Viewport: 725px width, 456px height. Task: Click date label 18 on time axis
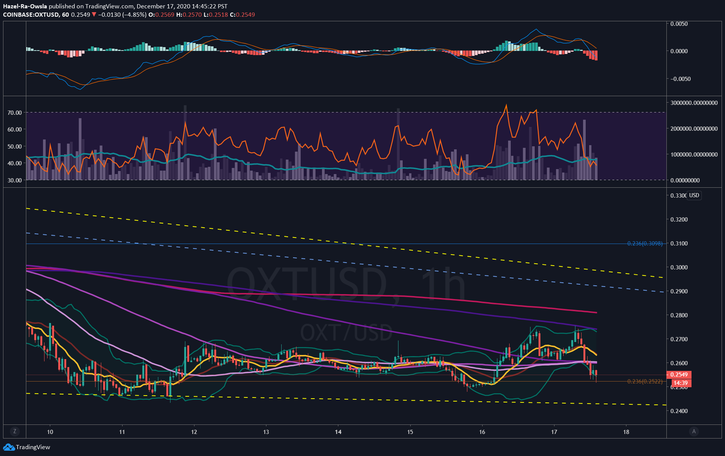pyautogui.click(x=626, y=432)
